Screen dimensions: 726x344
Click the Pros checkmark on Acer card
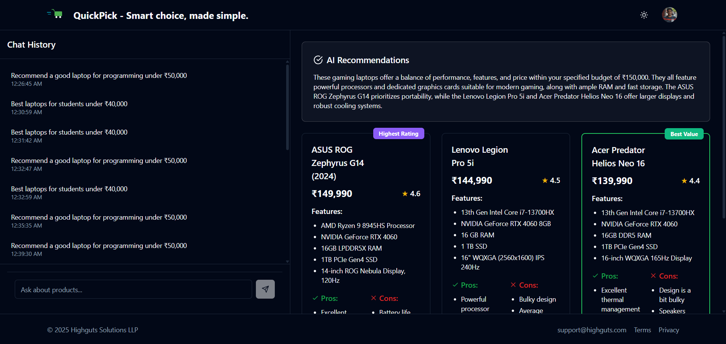[595, 276]
